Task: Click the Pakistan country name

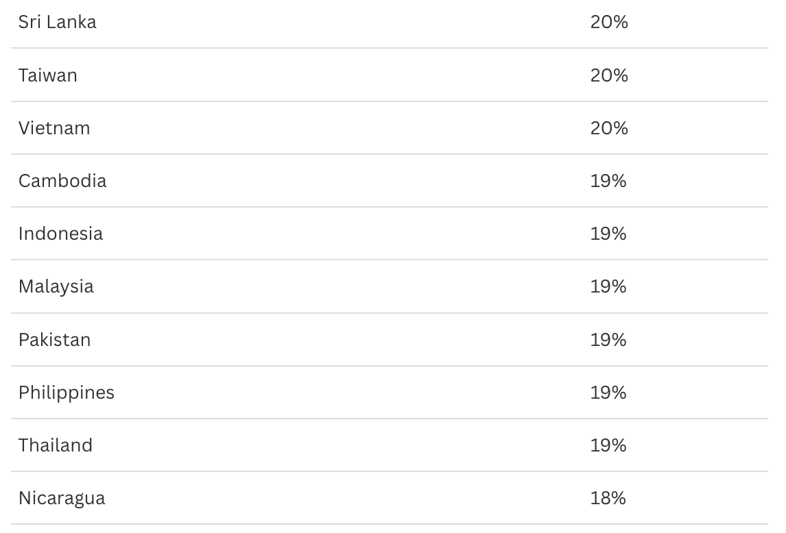Action: point(54,340)
